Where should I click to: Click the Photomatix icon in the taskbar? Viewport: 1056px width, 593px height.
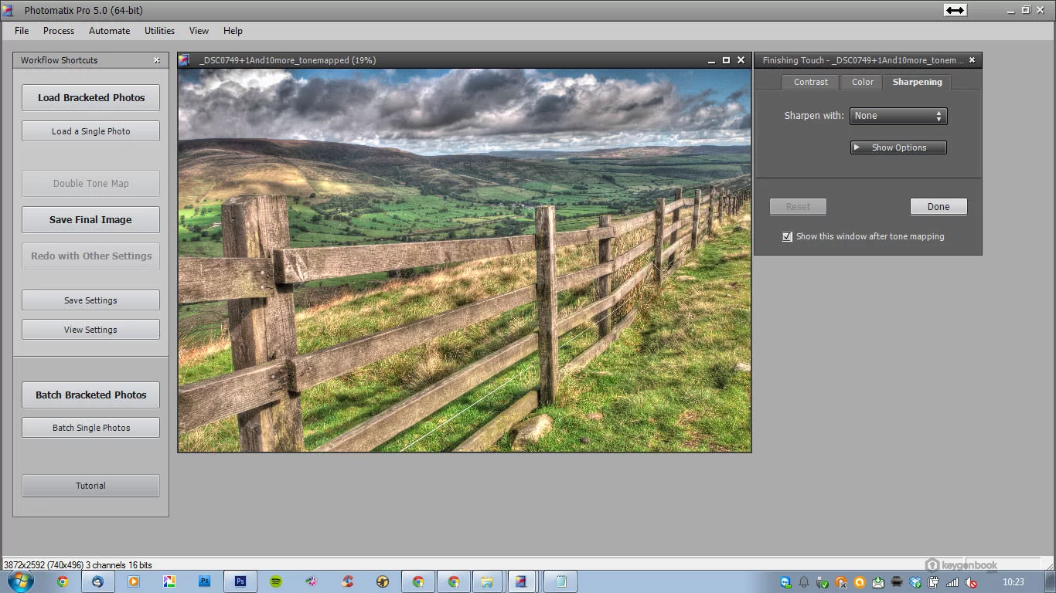click(521, 582)
